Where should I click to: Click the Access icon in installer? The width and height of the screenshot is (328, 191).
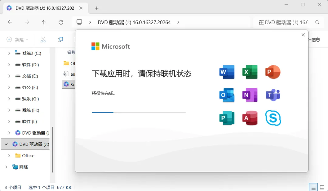250,118
